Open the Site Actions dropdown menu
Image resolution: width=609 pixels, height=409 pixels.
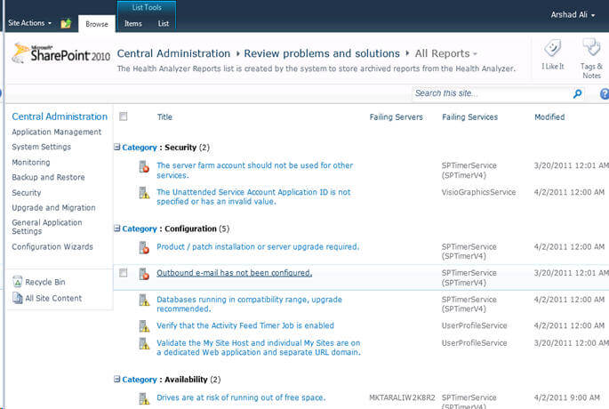(x=30, y=23)
